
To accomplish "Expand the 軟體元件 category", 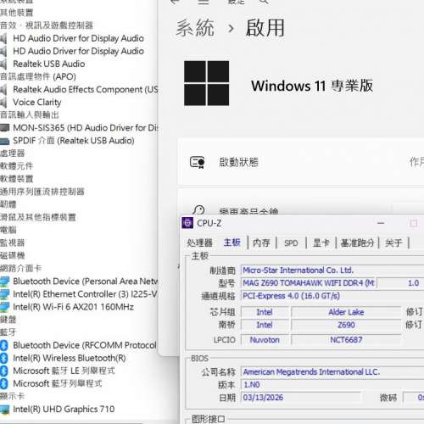I will (16, 166).
